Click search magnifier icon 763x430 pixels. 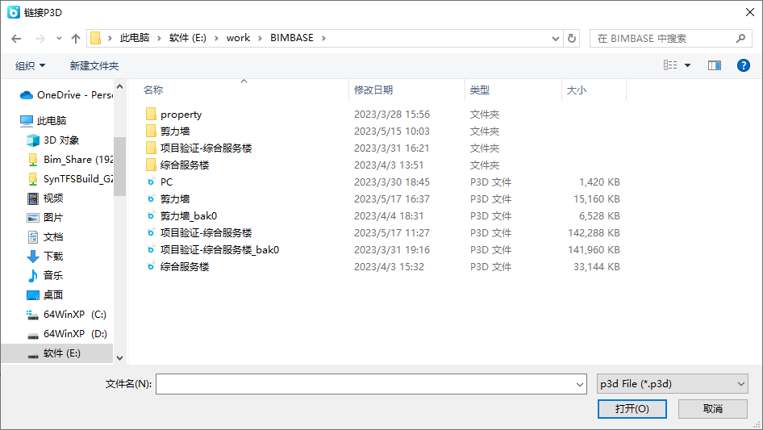(740, 38)
